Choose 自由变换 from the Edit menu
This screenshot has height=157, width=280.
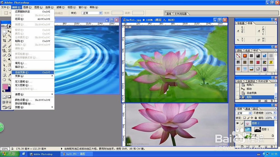pos(33,72)
